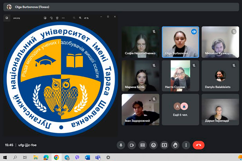
Task: Click the edit image icon in photo viewer
Action: pos(45,18)
